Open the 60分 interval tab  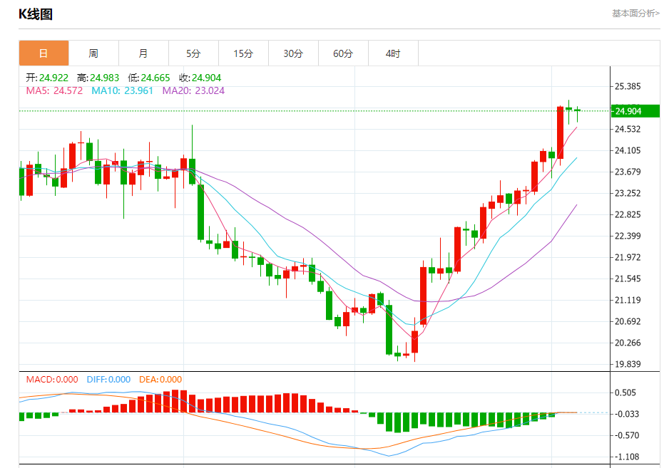pos(343,53)
